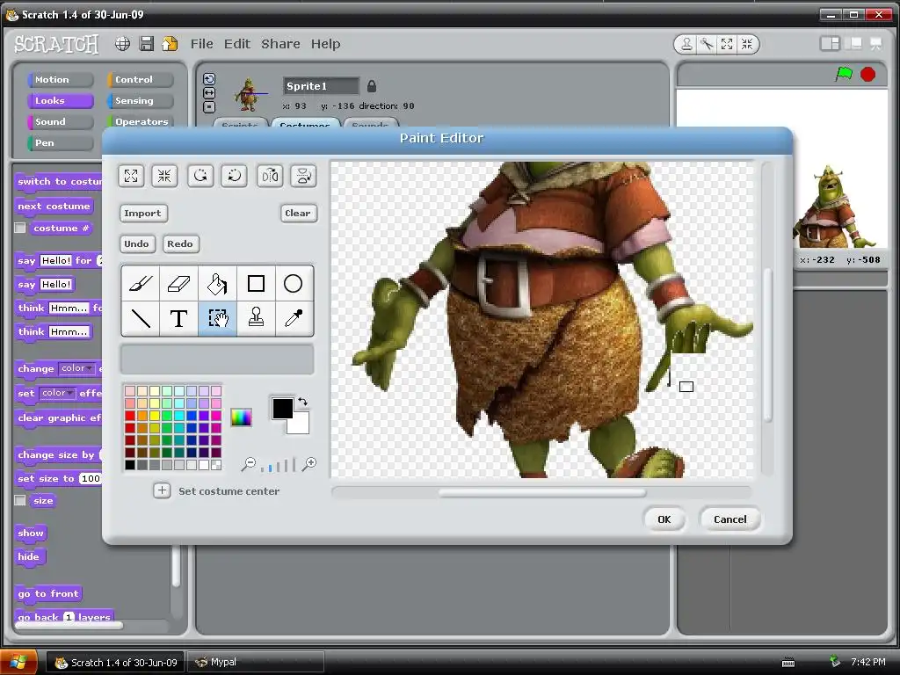Toggle the size checkbox
Screen dimensions: 900x675
[20, 500]
